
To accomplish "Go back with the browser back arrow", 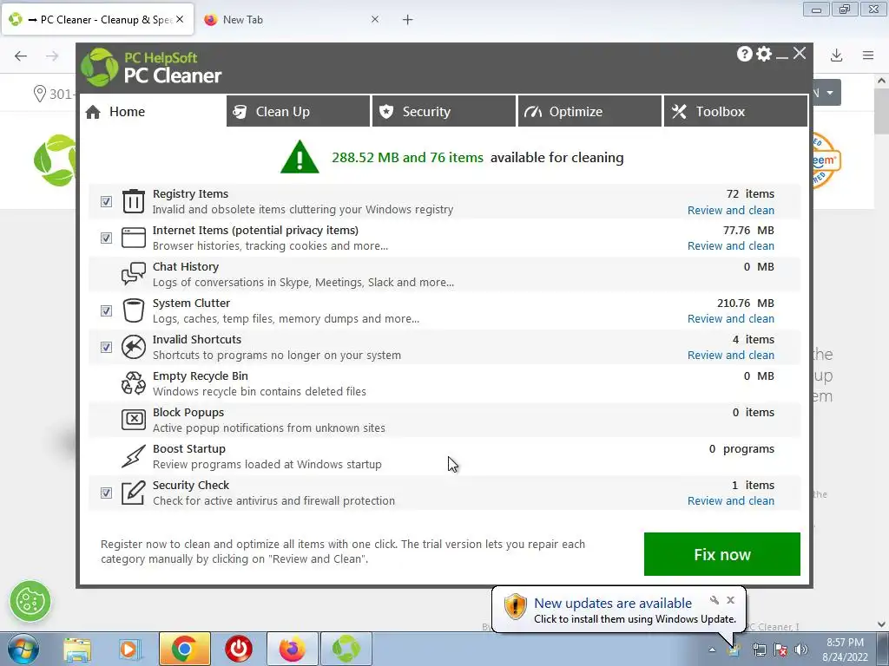I will tap(21, 55).
